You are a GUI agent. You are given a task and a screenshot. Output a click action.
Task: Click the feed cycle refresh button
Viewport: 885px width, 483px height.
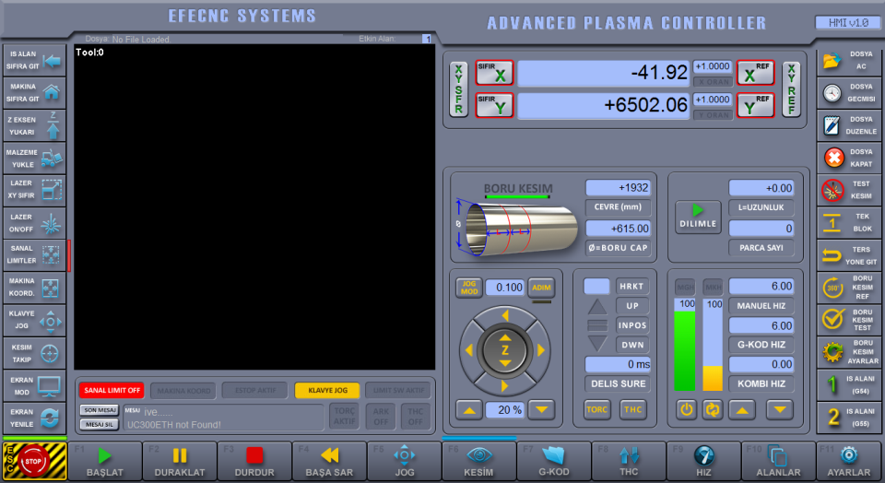click(x=713, y=409)
